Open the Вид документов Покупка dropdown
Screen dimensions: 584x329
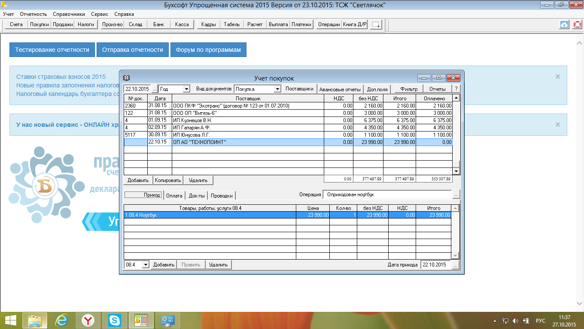point(277,89)
